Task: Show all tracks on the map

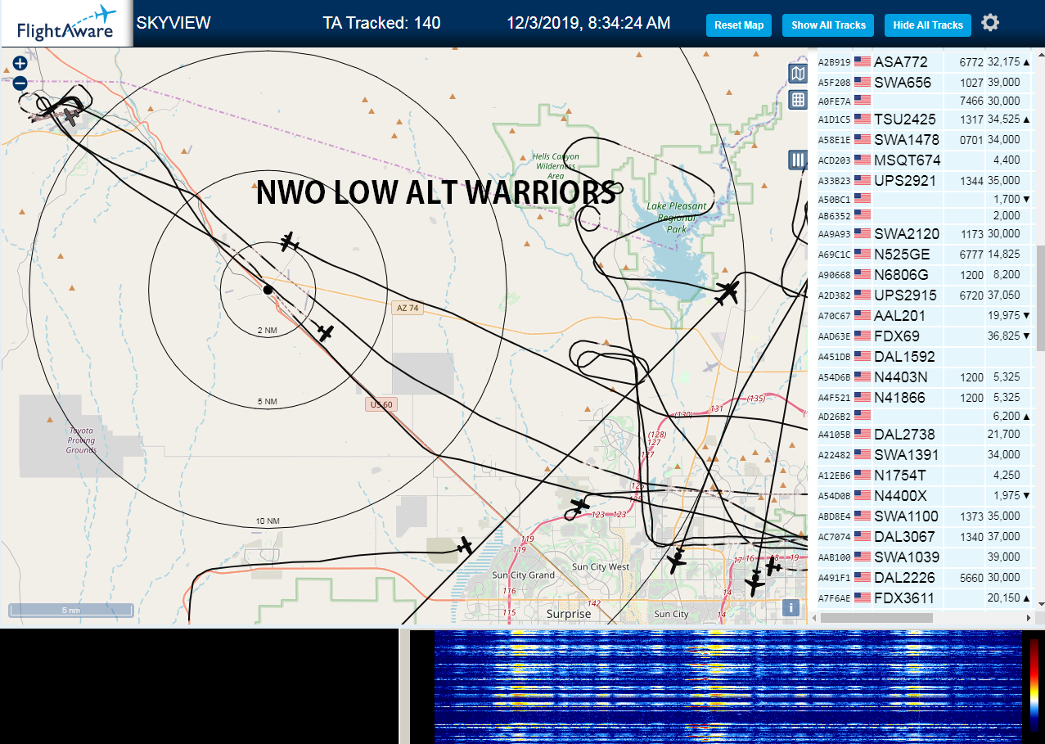Action: [x=828, y=25]
